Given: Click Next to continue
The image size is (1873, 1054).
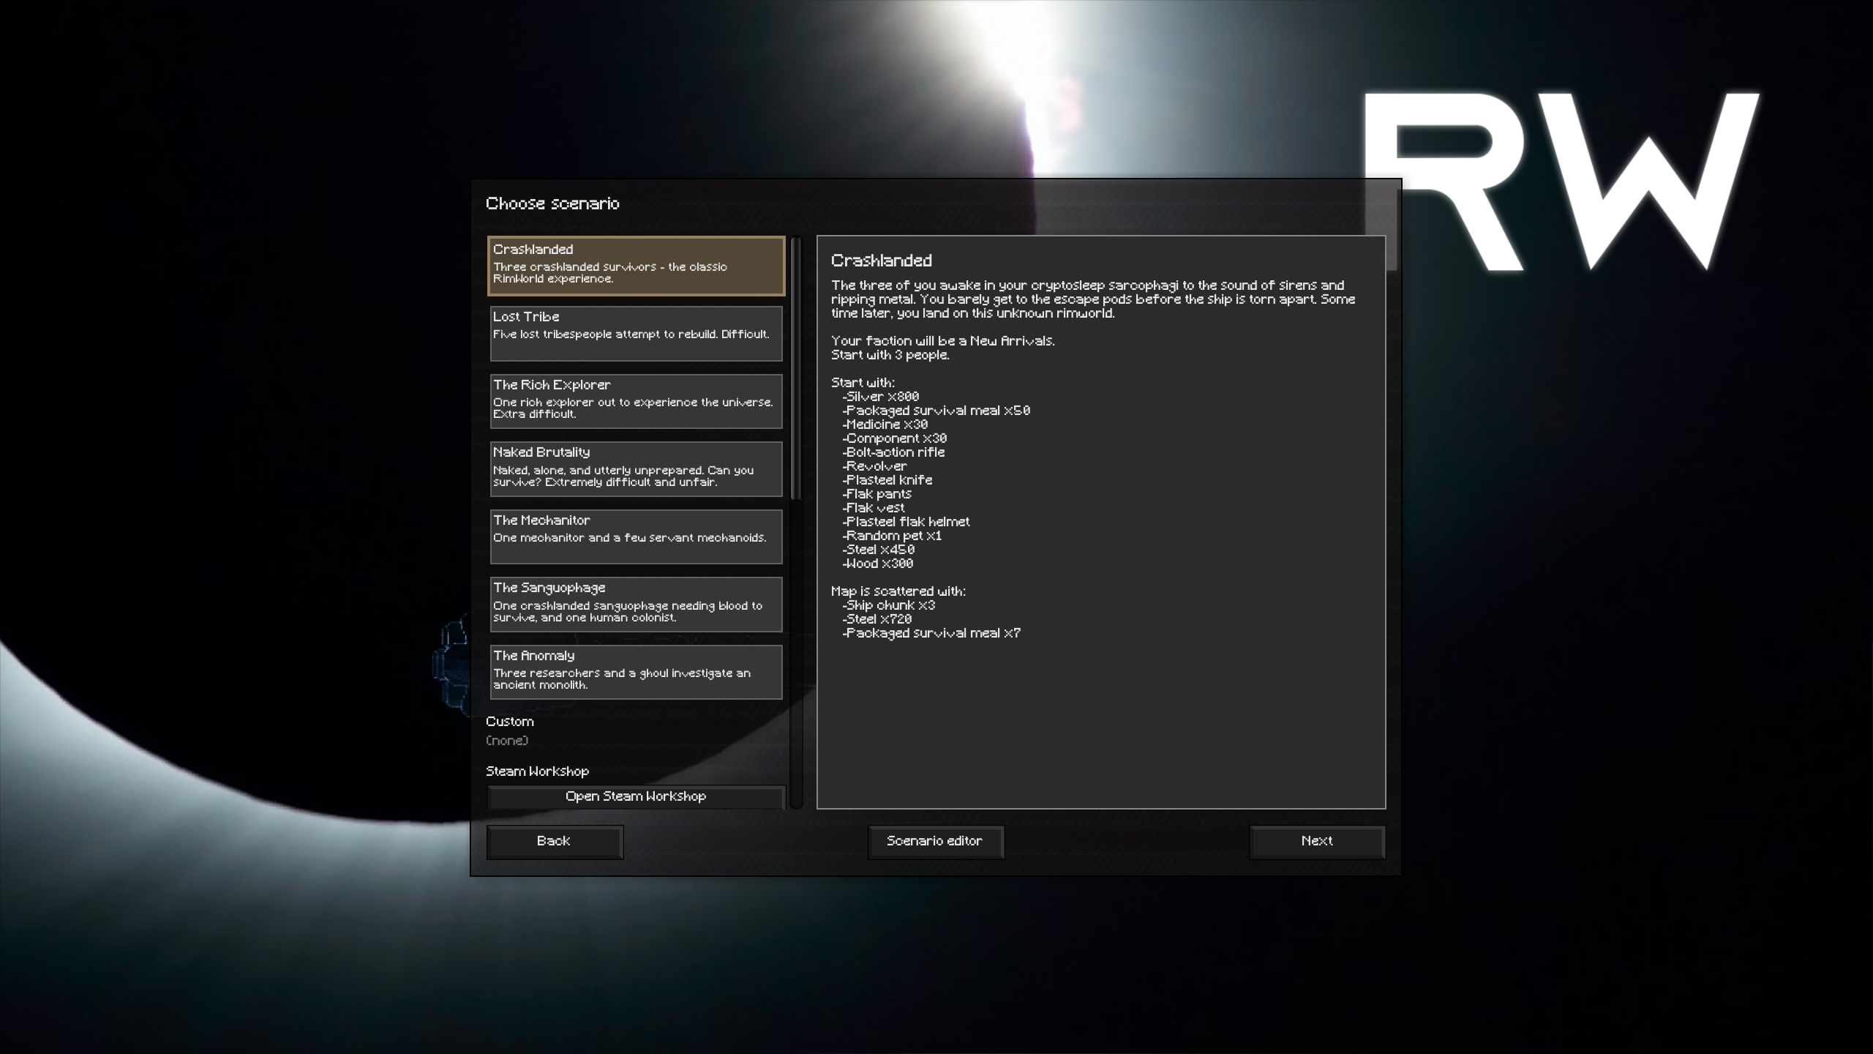Looking at the screenshot, I should point(1317,842).
